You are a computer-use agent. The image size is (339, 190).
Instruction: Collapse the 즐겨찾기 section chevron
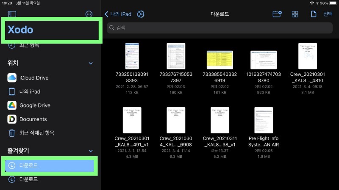pyautogui.click(x=90, y=151)
